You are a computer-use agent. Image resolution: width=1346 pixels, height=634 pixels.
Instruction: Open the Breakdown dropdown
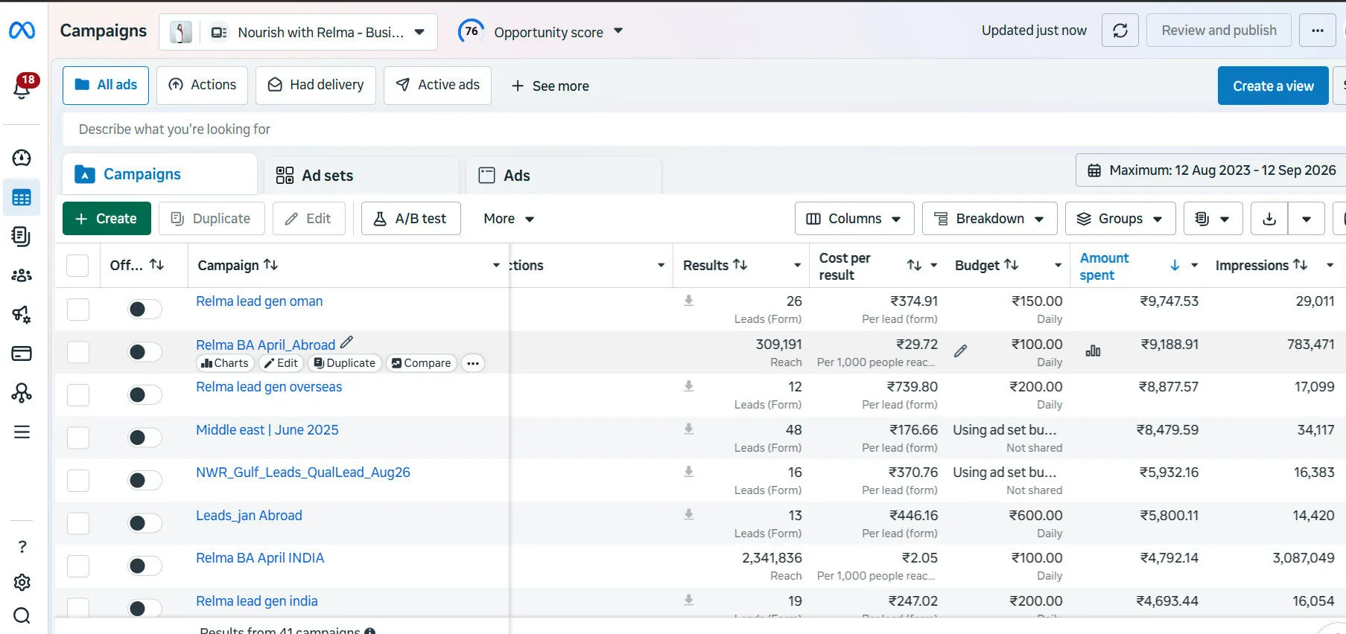[989, 218]
